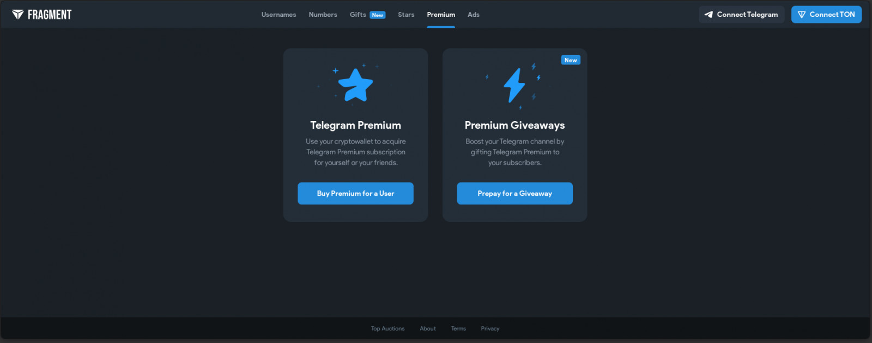Select the Premium tab
Image resolution: width=872 pixels, height=343 pixels.
pyautogui.click(x=441, y=15)
